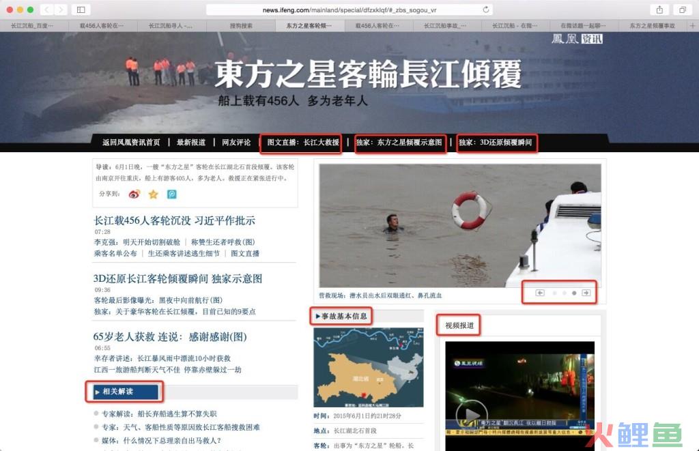The image size is (699, 451).
Task: Open the Hubei accident location map
Action: point(369,368)
